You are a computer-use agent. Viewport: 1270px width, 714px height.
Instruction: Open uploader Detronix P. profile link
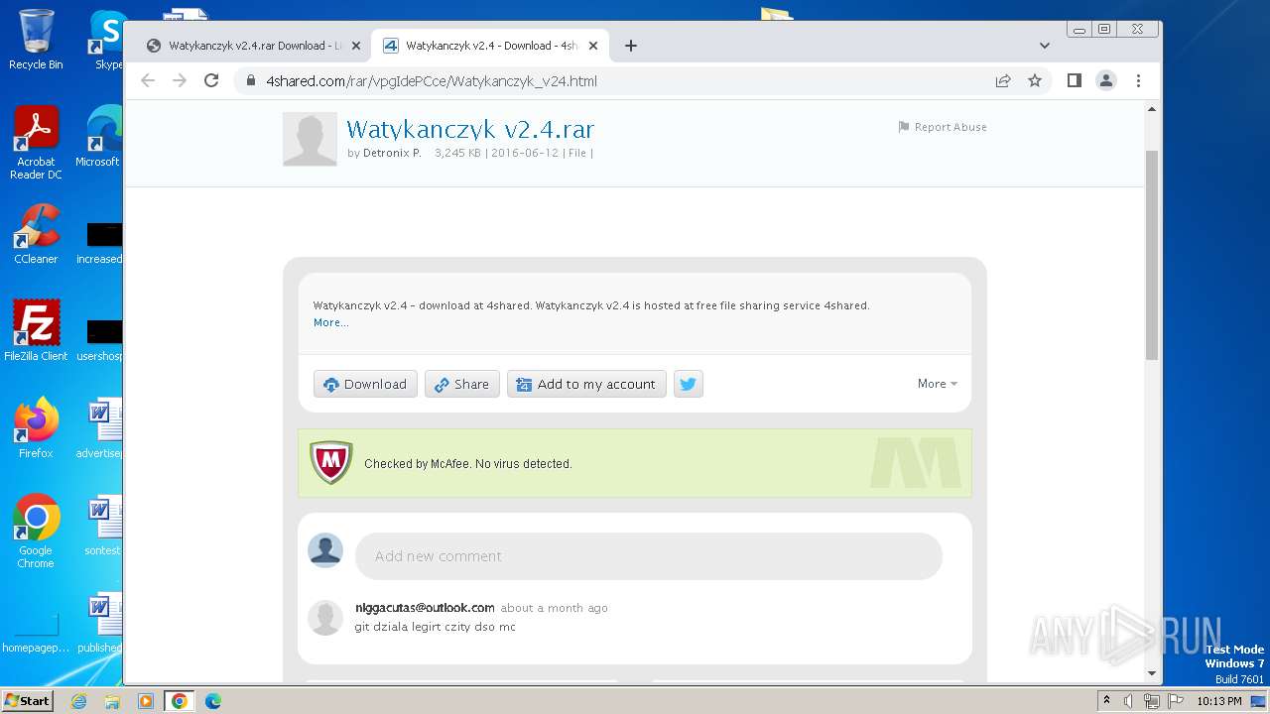tap(392, 153)
